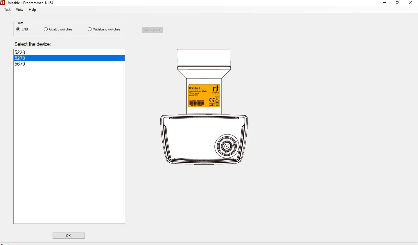Restore down the application window

pyautogui.click(x=397, y=3)
